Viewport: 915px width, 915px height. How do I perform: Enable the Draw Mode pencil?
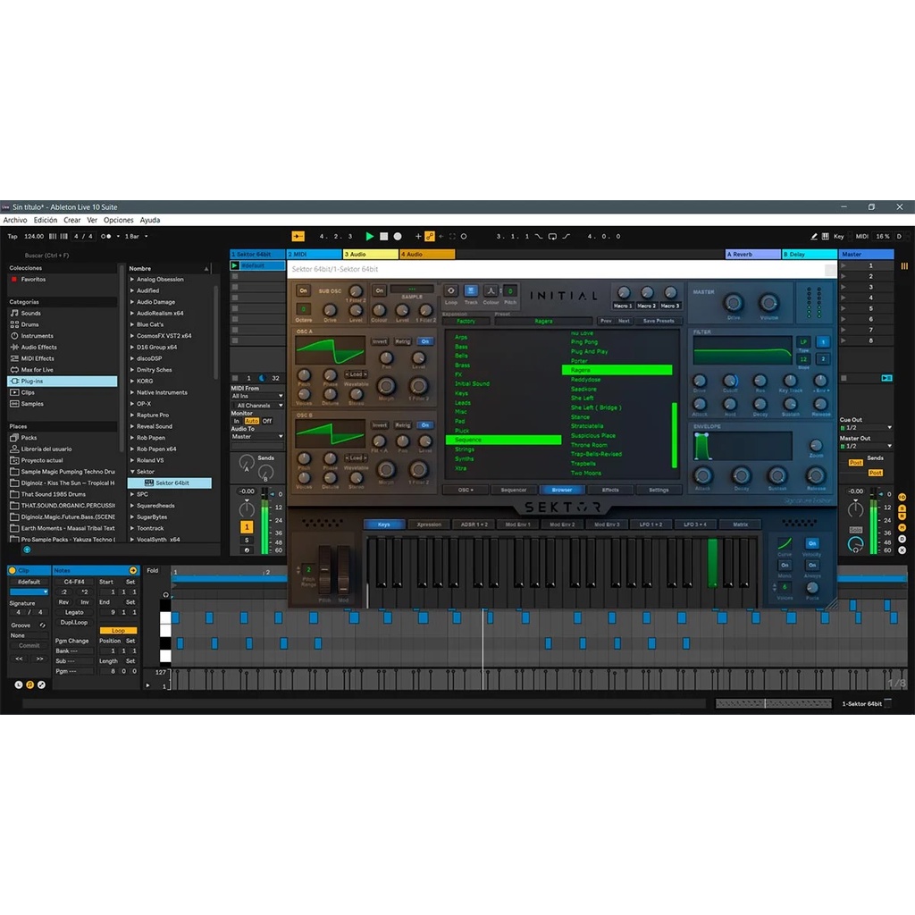814,236
